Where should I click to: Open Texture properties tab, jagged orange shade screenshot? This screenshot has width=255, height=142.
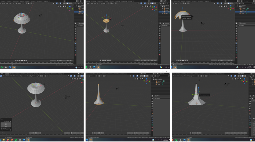[236, 57]
